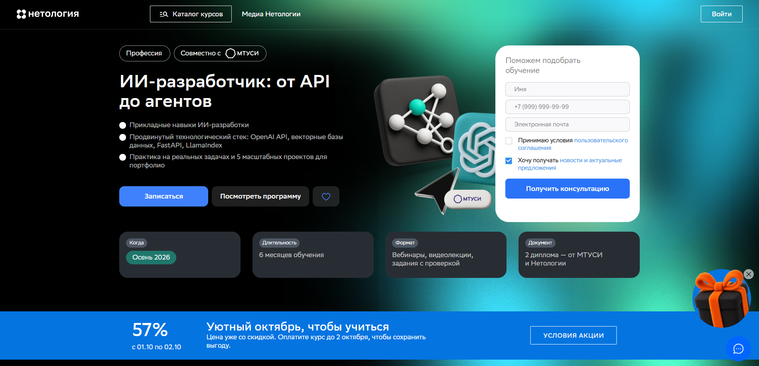Click the 57% discount text
The image size is (759, 366).
point(150,330)
